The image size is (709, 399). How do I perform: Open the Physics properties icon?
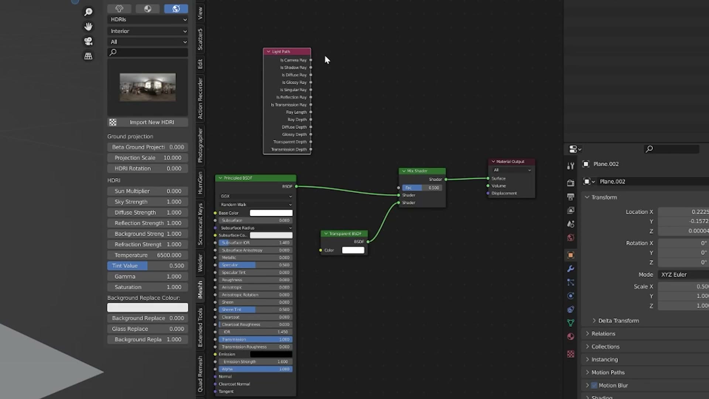[571, 296]
